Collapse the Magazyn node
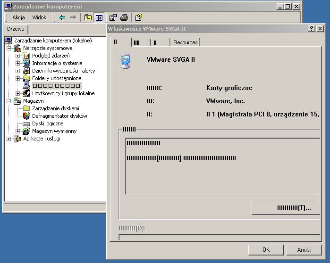 [x=9, y=101]
